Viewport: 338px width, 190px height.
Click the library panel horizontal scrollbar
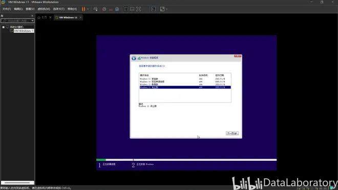point(17,183)
